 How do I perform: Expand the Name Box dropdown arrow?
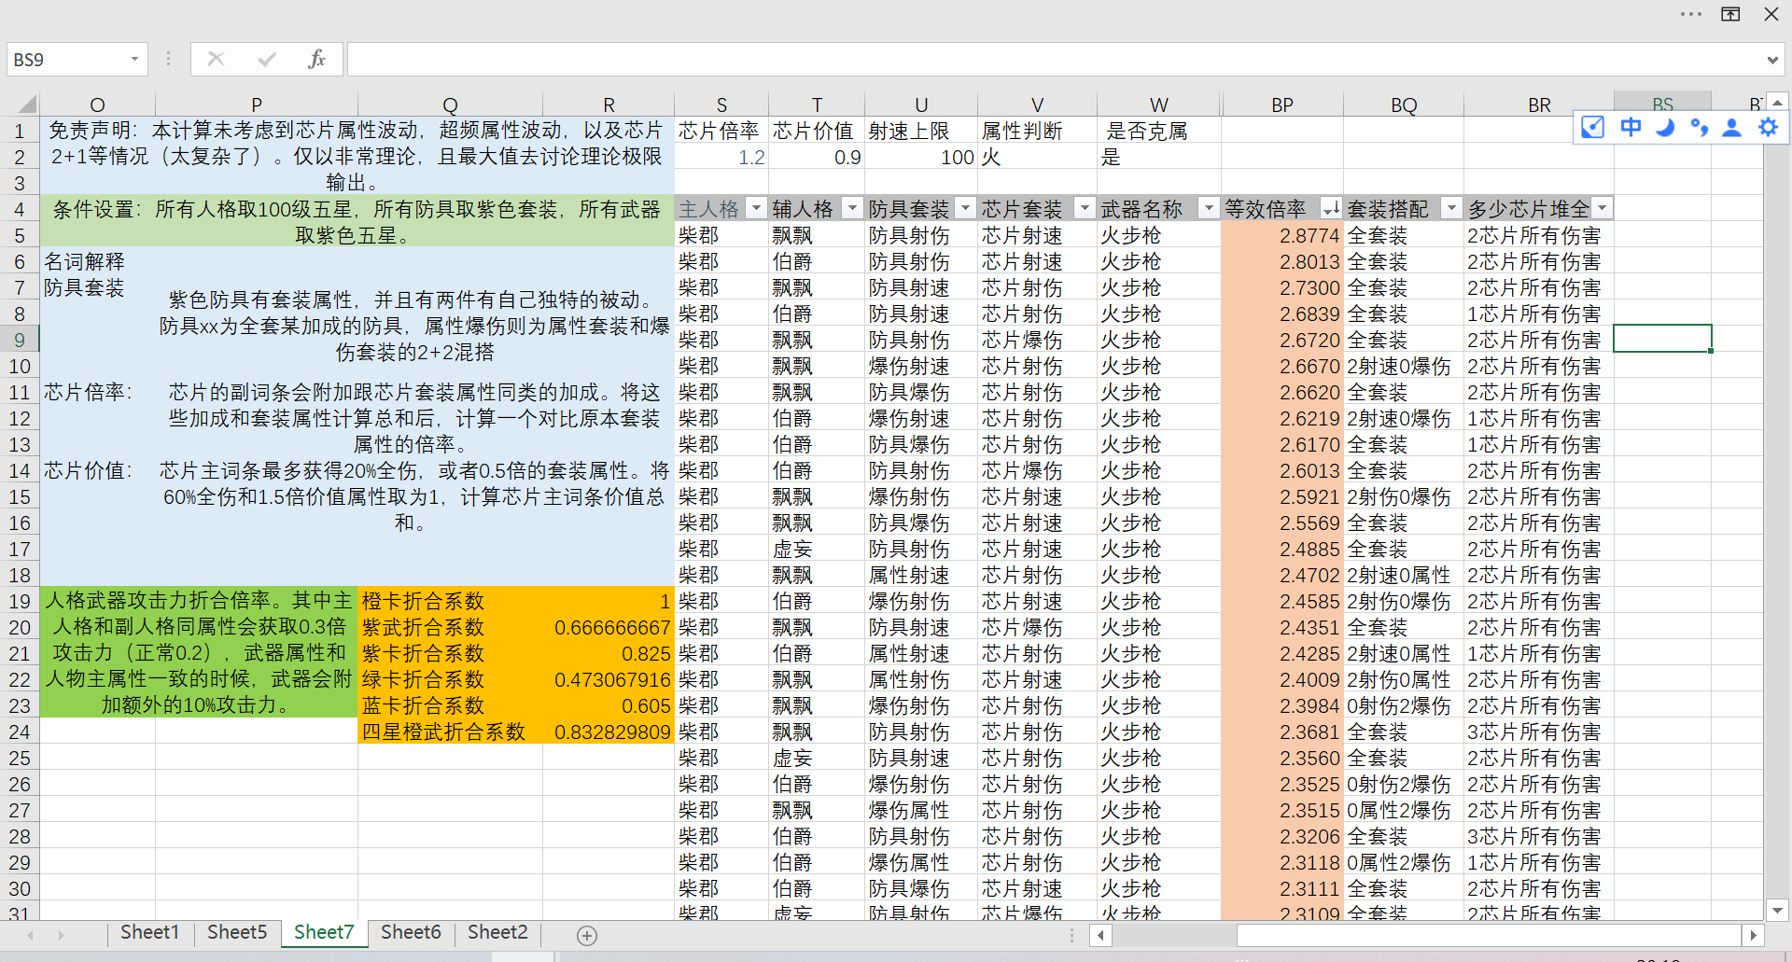(134, 59)
